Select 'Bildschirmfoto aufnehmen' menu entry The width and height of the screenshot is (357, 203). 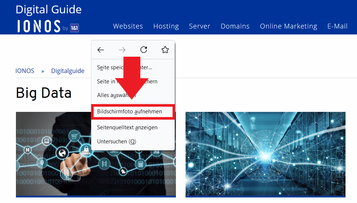point(130,112)
